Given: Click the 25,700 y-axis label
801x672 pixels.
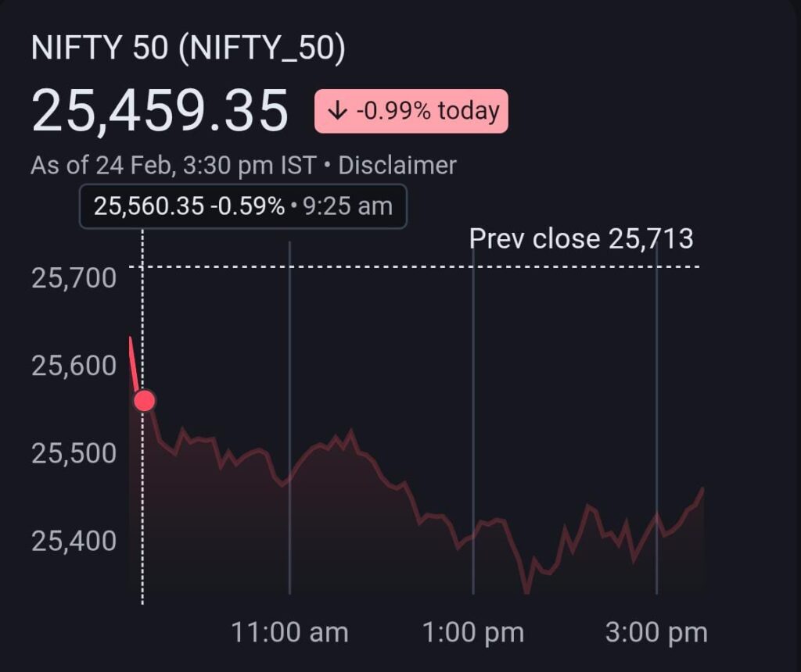Looking at the screenshot, I should [74, 277].
